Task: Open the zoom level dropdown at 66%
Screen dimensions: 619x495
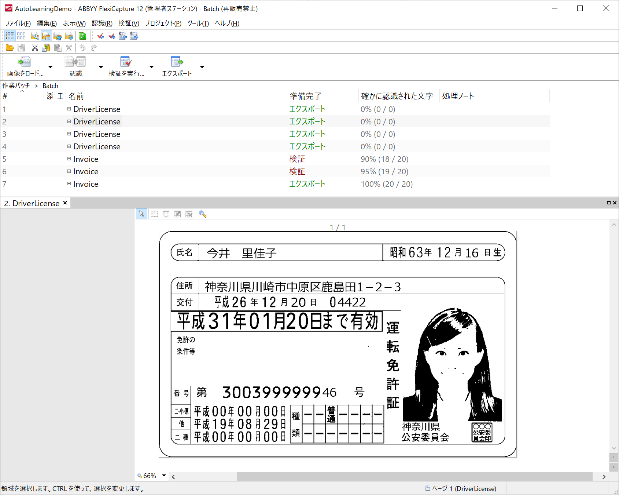Action: tap(164, 476)
